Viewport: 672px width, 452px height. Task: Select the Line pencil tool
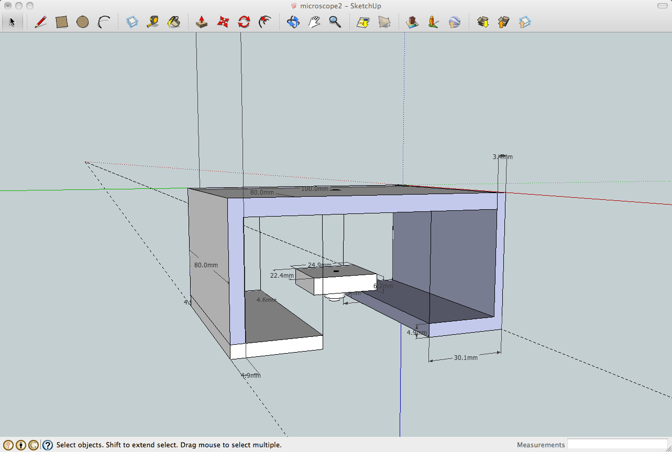[x=41, y=22]
